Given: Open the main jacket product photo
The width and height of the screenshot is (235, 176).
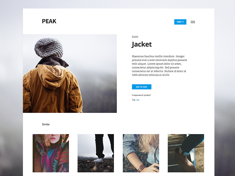Looking at the screenshot, I should pyautogui.click(x=70, y=74).
